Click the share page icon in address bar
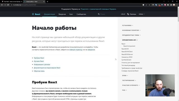Image resolution: width=179 pixels, height=101 pixels. [x=146, y=5]
